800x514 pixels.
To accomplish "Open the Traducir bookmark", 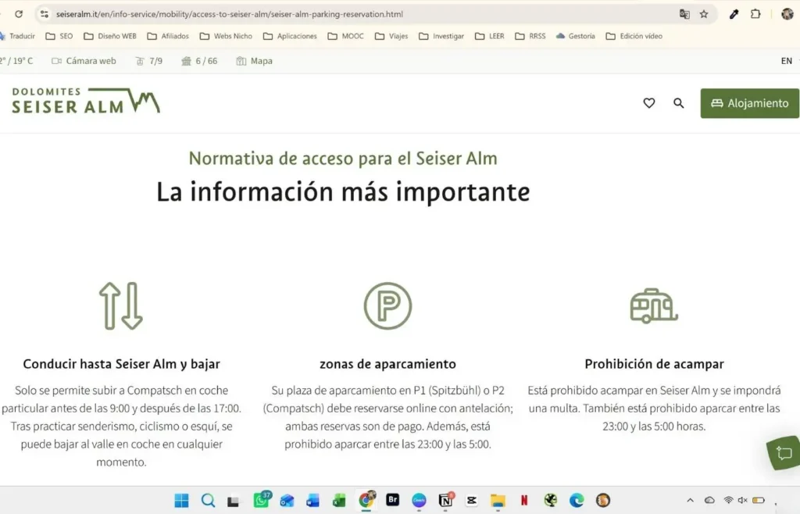I will (x=18, y=36).
